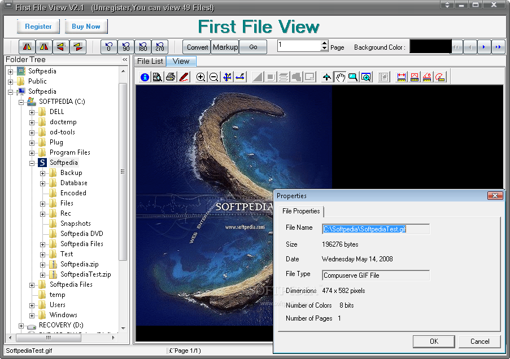The image size is (510, 359).
Task: Expand the RECOVERY (D:) drive node
Action: pos(21,326)
